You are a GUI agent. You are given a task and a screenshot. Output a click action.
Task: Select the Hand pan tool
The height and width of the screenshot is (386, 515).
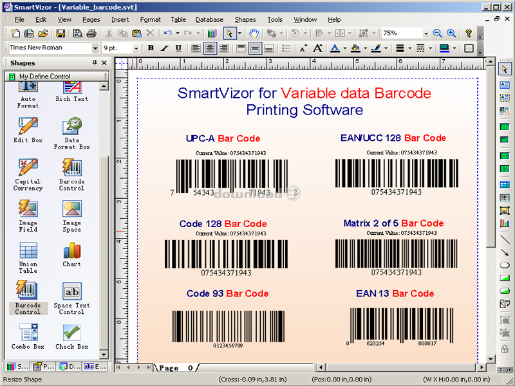click(254, 33)
